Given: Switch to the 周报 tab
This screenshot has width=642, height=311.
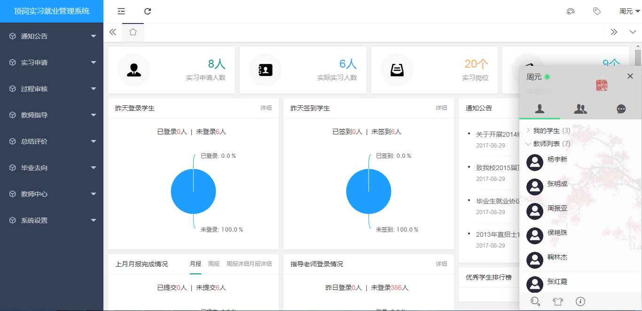Looking at the screenshot, I should tap(214, 264).
